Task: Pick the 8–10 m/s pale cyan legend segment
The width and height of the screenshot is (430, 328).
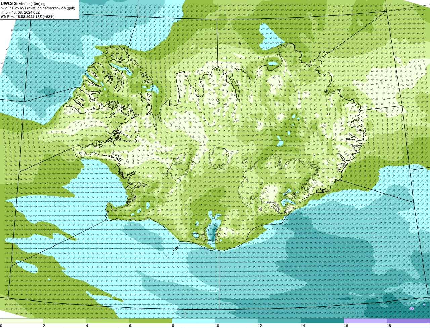Action: point(193,321)
